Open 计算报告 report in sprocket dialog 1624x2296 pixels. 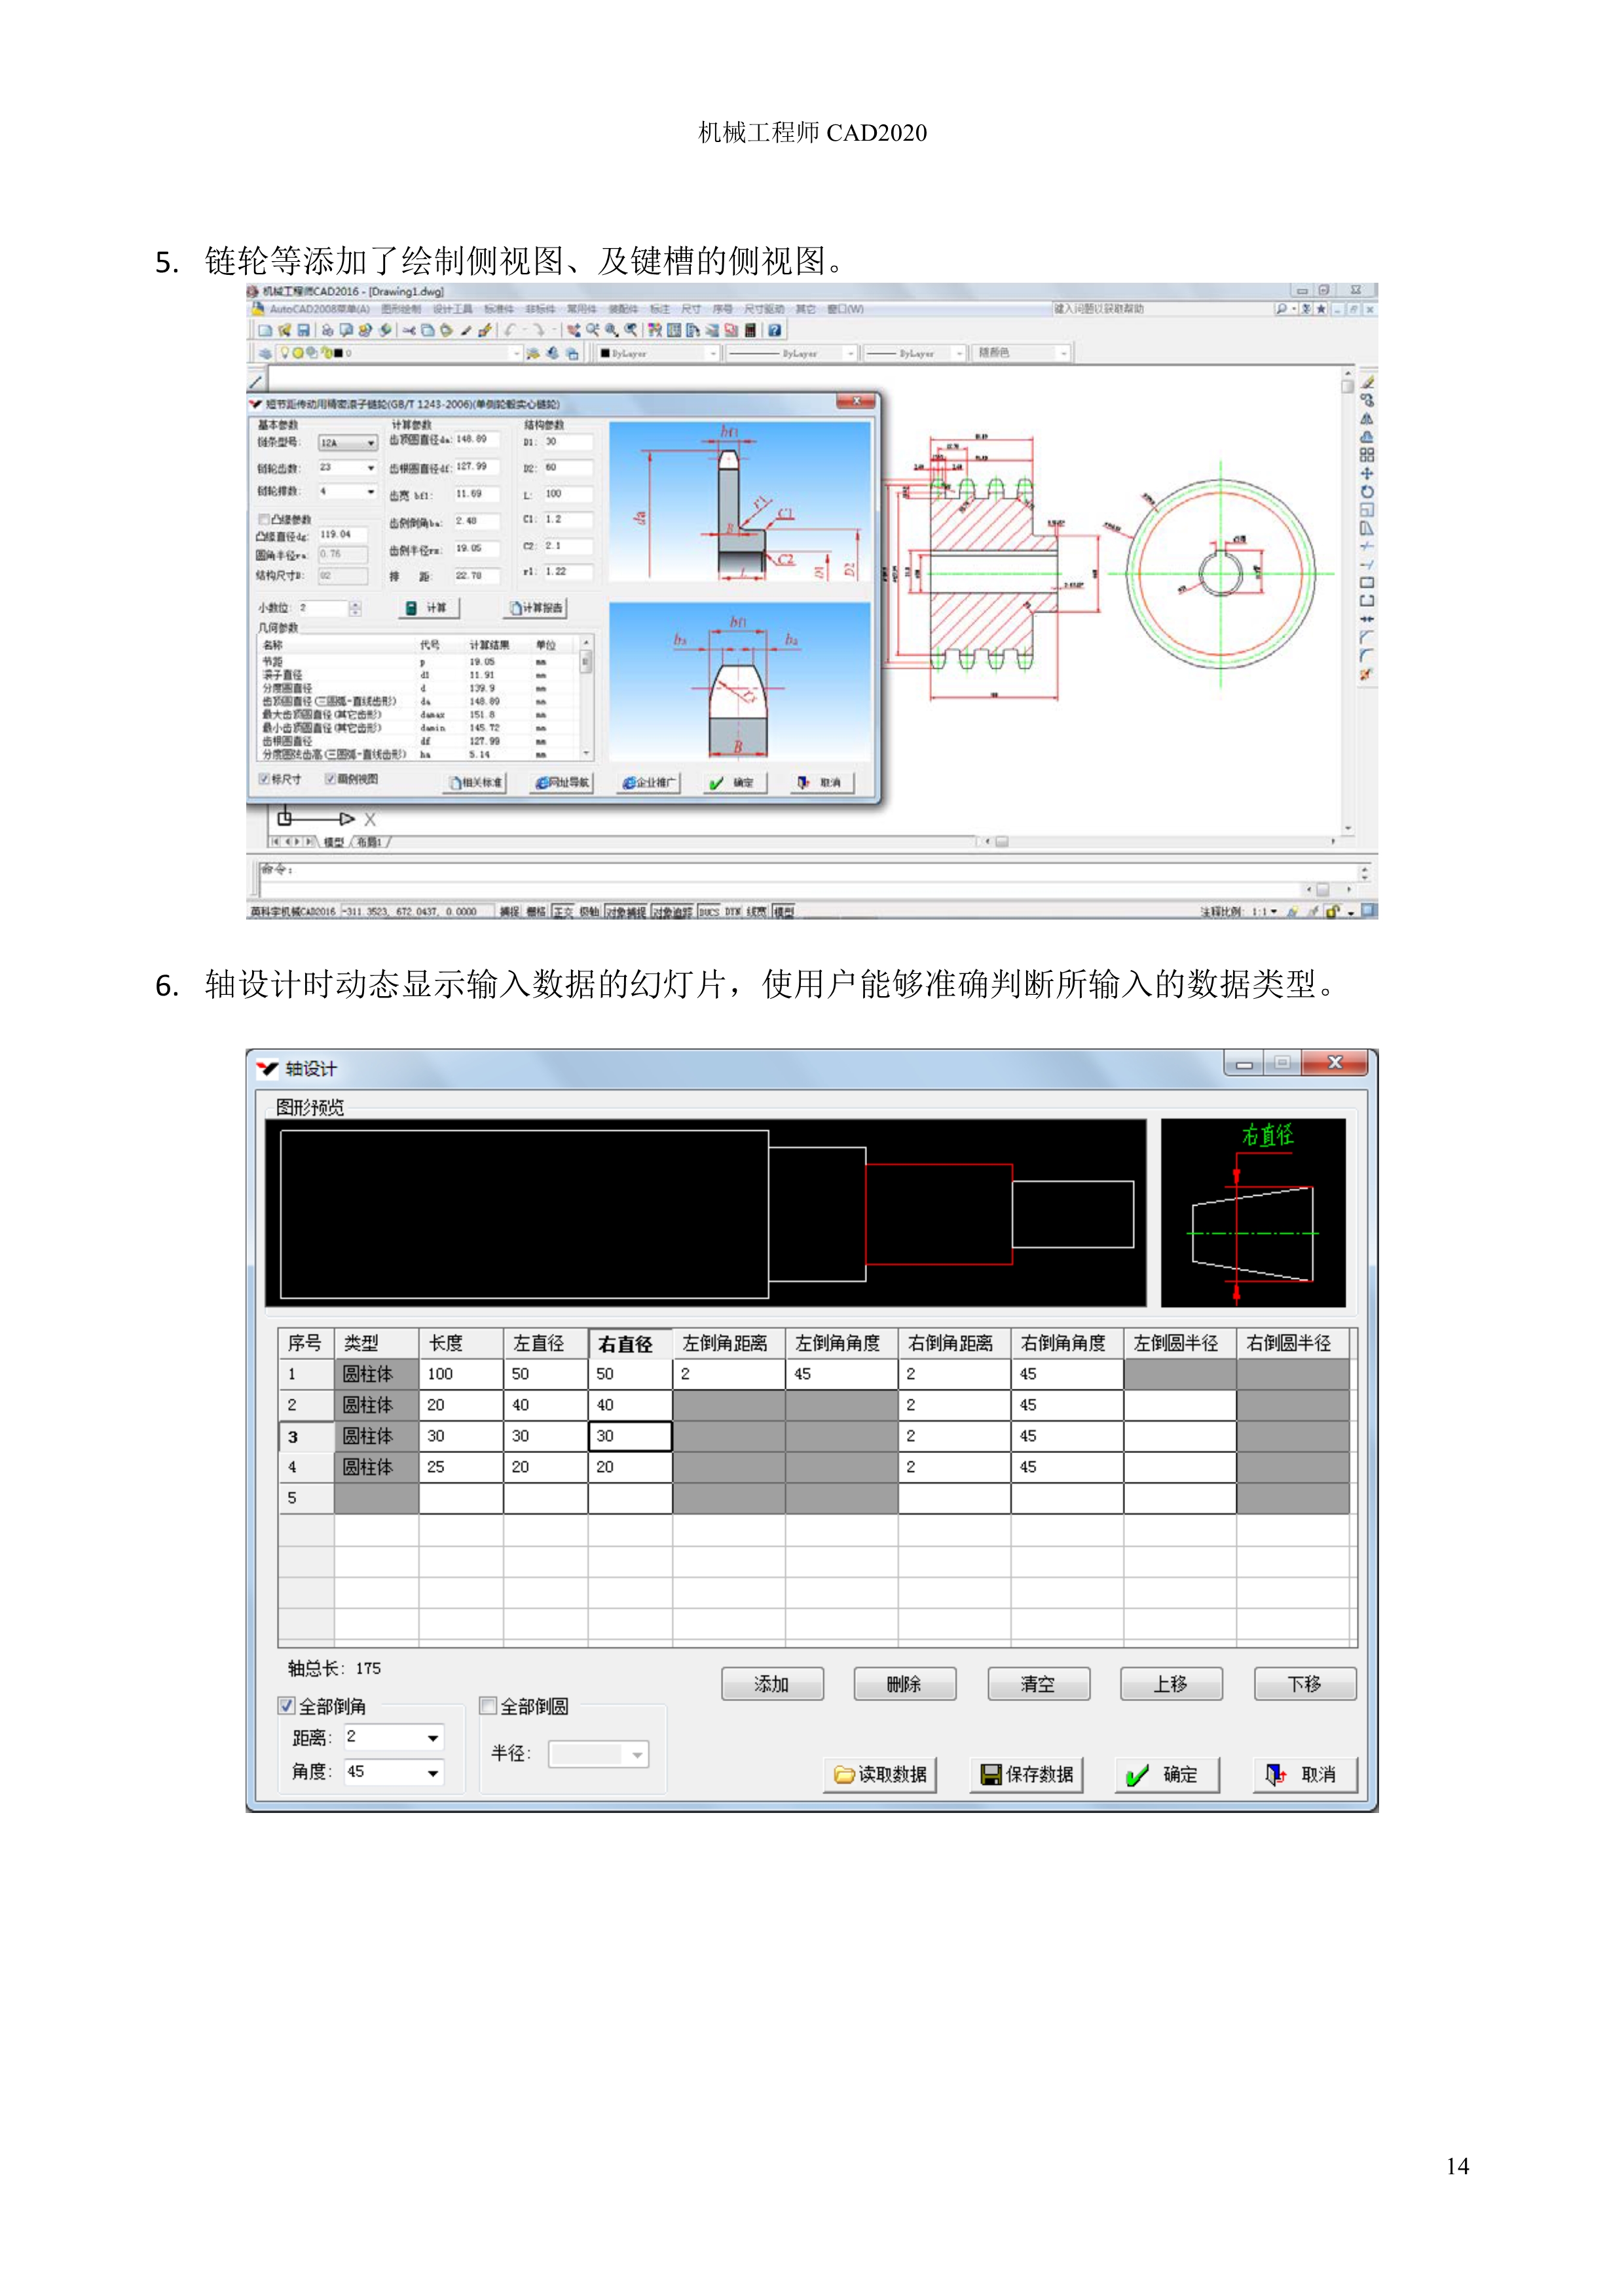click(x=536, y=608)
